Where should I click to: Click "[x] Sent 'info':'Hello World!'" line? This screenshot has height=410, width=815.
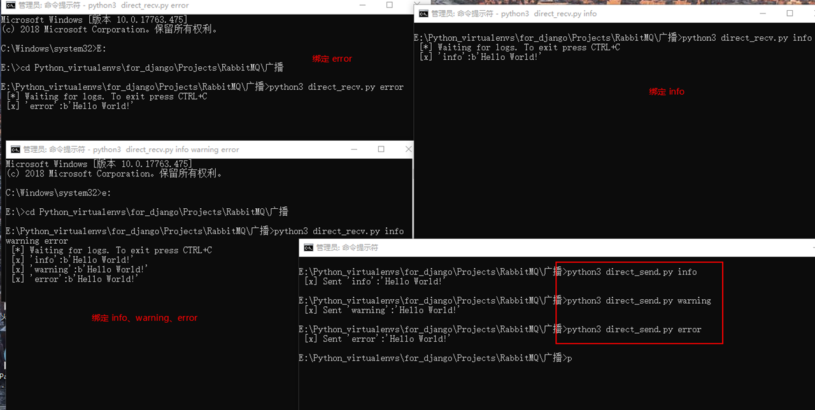374,281
